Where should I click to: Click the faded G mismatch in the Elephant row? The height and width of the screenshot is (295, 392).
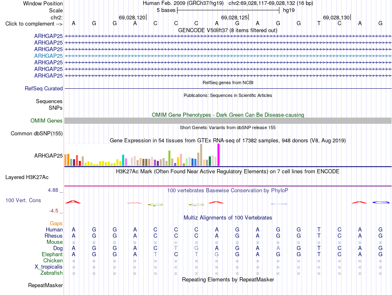coord(217,254)
